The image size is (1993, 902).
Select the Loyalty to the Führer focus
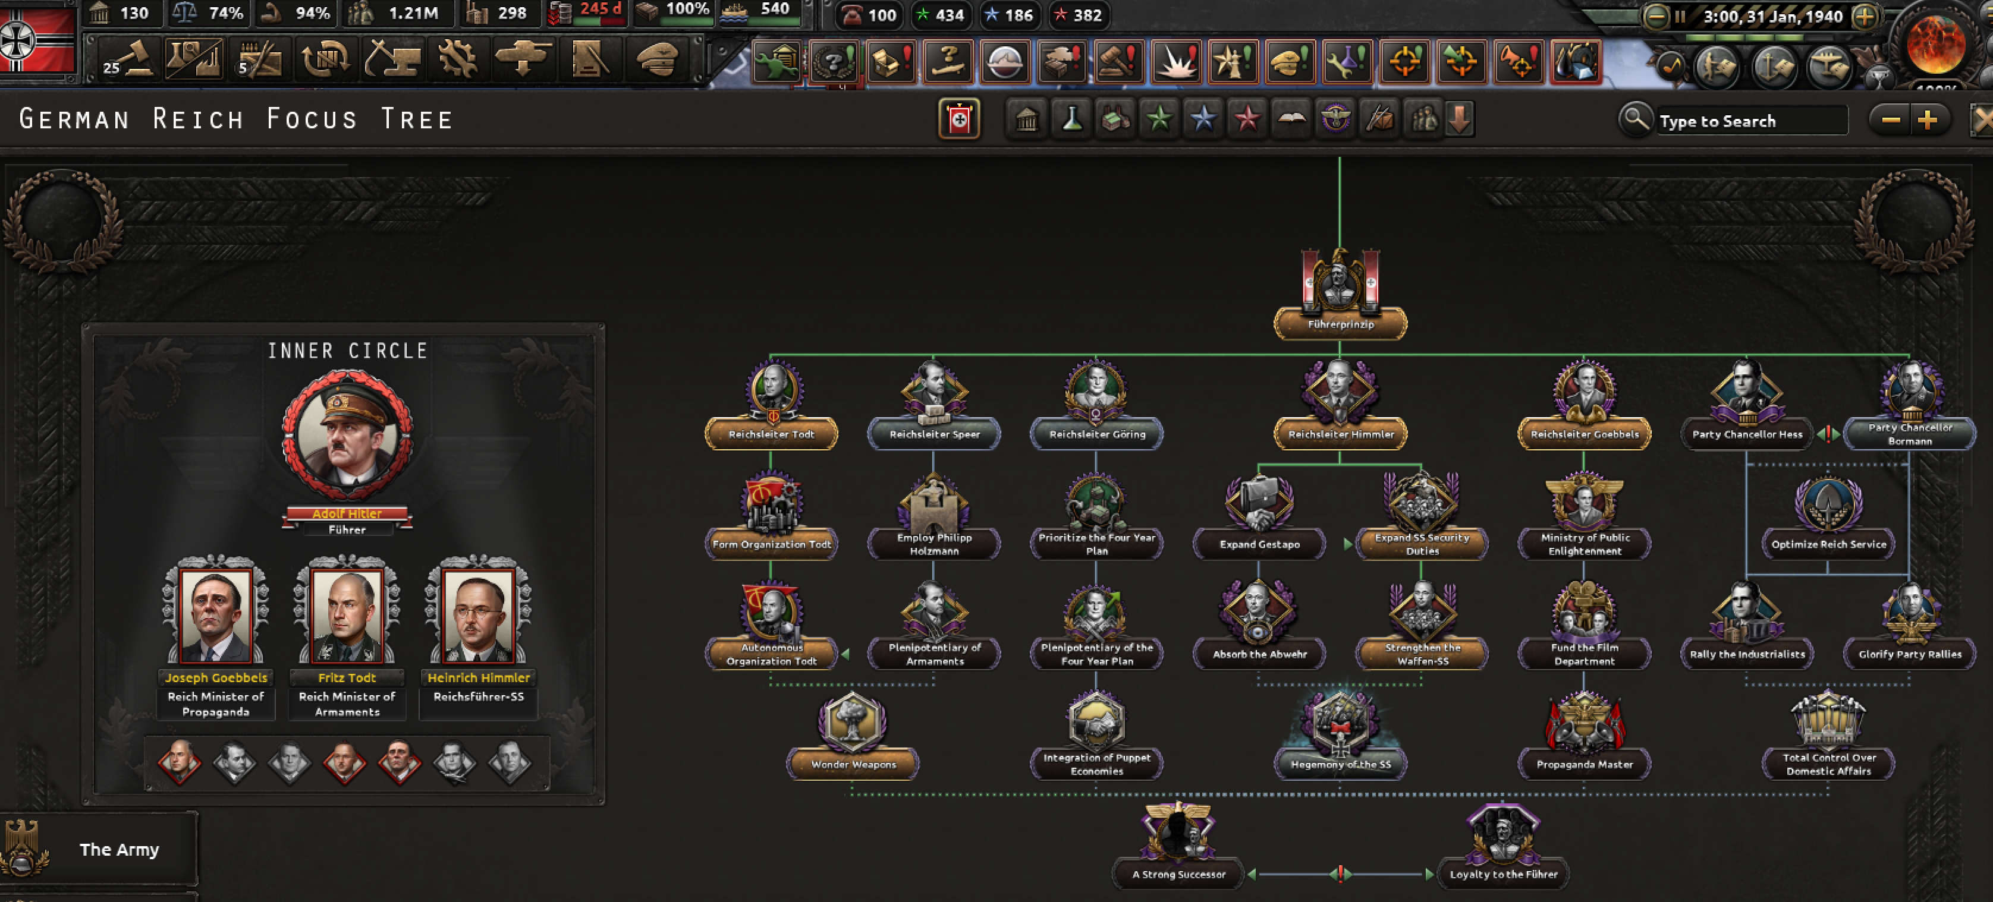point(1502,845)
